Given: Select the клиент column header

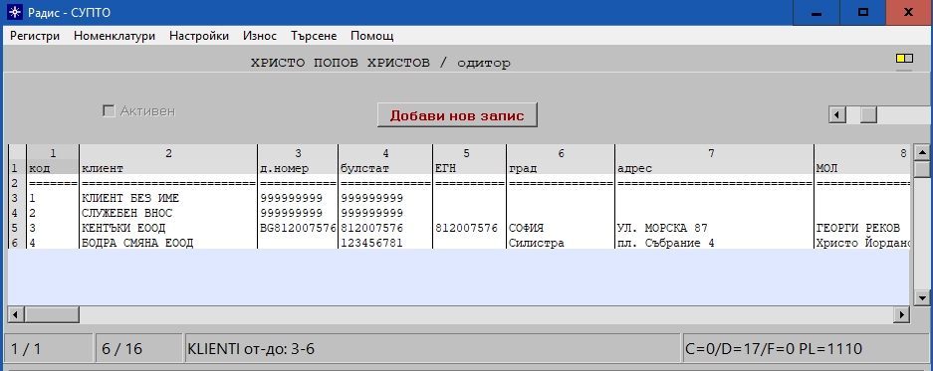Looking at the screenshot, I should point(168,168).
